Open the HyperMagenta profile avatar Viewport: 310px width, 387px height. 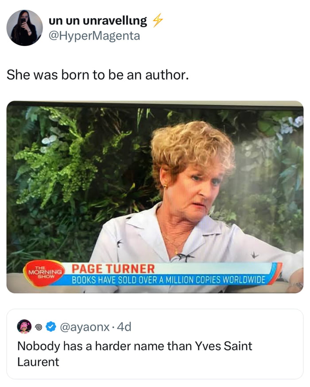coord(24,27)
